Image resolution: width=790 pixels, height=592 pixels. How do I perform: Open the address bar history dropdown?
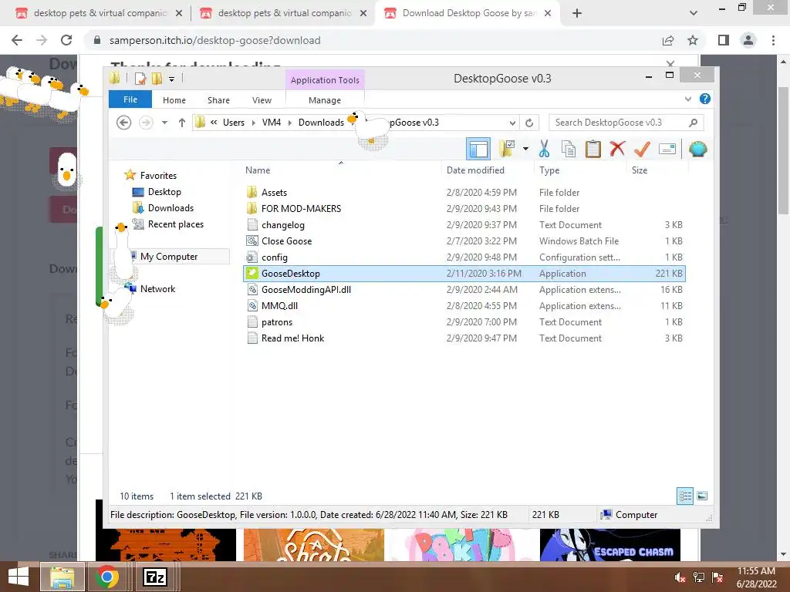[x=512, y=123]
